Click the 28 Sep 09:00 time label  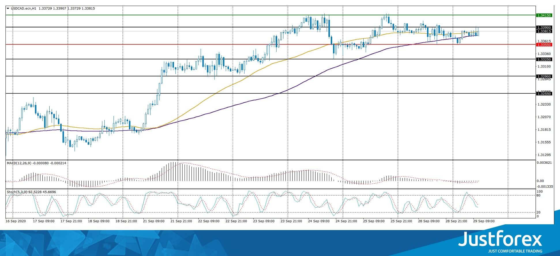click(429, 221)
